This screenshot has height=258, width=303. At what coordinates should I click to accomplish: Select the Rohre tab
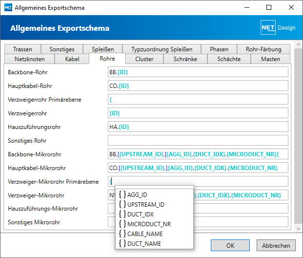point(107,59)
